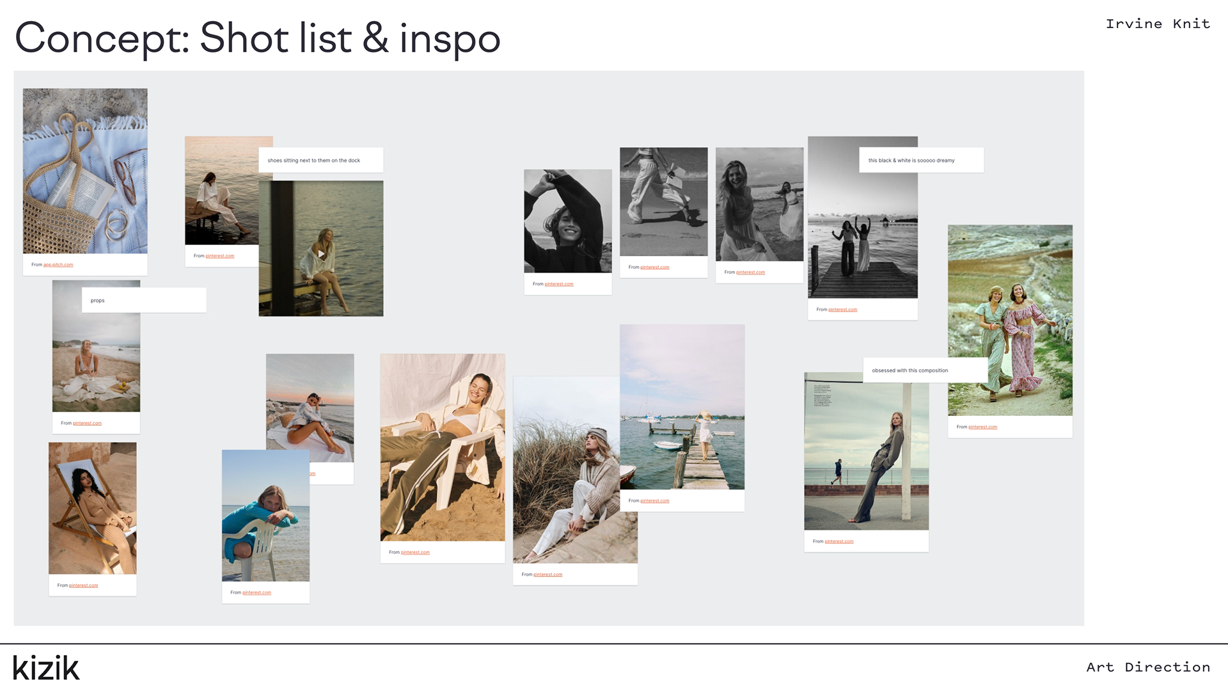Click the "this black & white is sooooo dreamy" note

pyautogui.click(x=922, y=160)
